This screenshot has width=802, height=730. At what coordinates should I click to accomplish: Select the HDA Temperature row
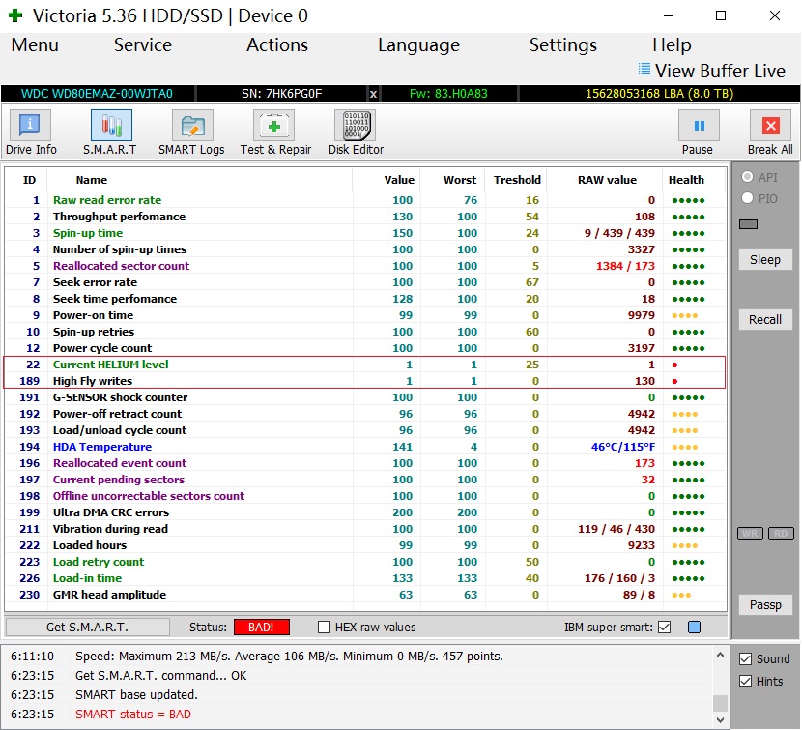point(365,447)
